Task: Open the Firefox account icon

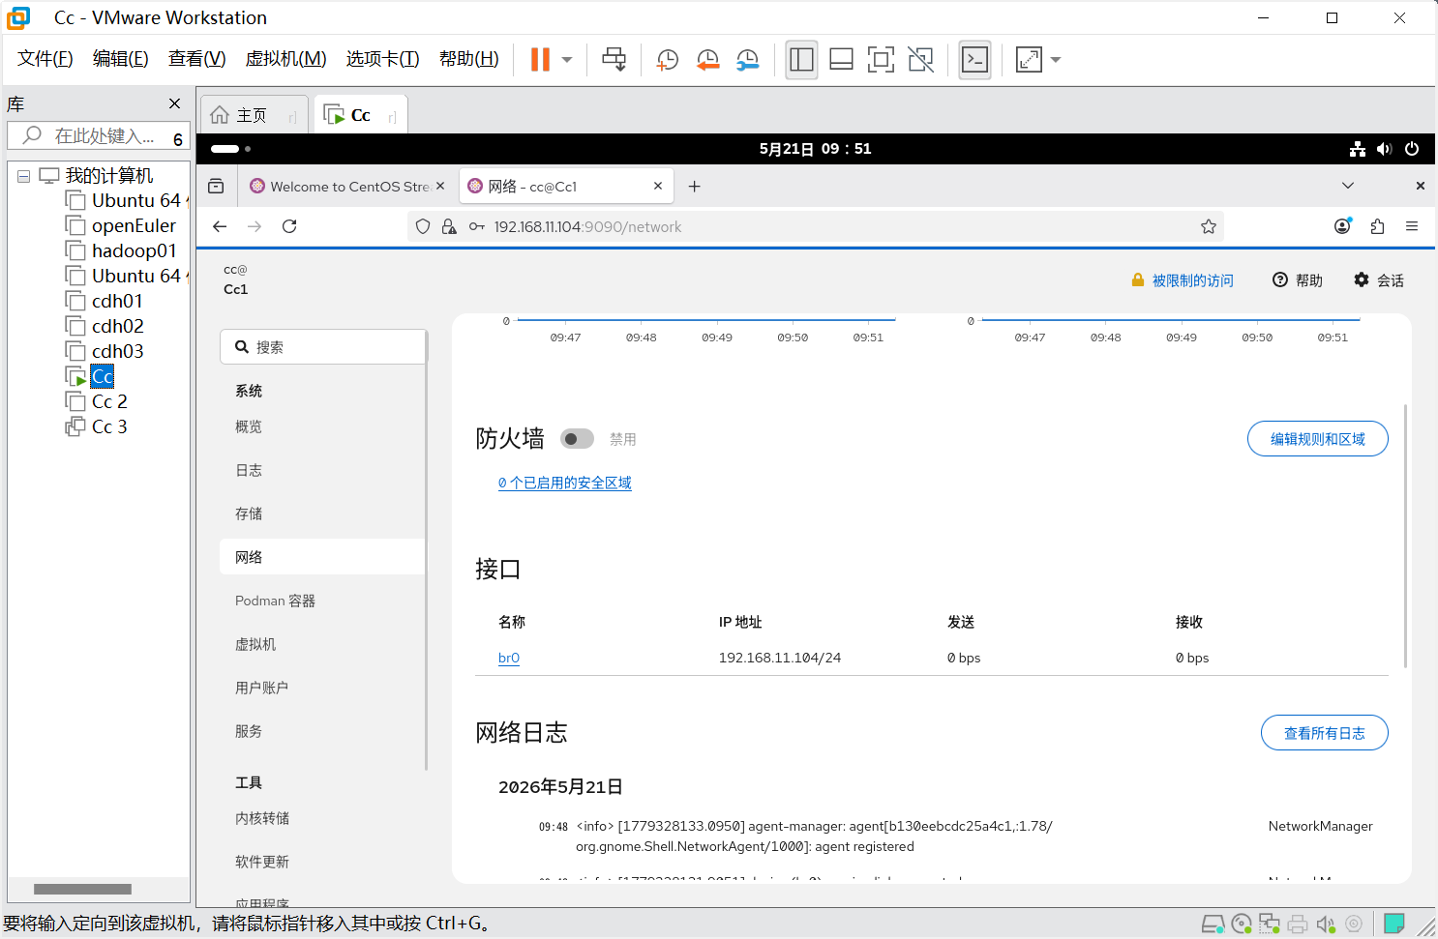Action: pos(1342,226)
